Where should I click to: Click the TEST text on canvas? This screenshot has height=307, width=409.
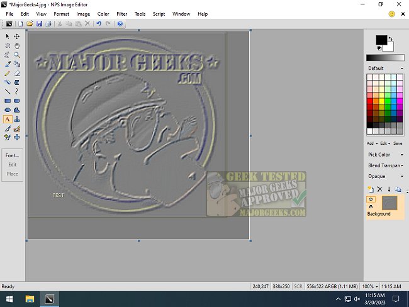click(58, 195)
